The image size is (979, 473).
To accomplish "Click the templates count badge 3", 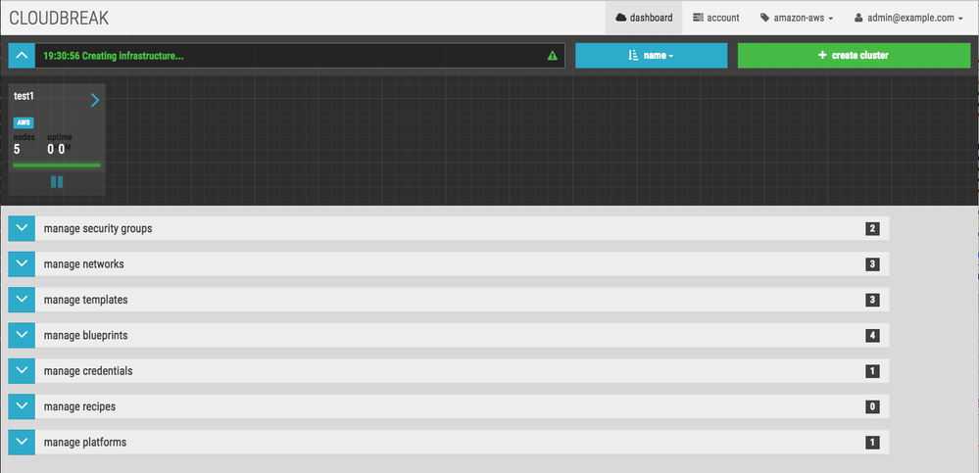I will pos(872,300).
